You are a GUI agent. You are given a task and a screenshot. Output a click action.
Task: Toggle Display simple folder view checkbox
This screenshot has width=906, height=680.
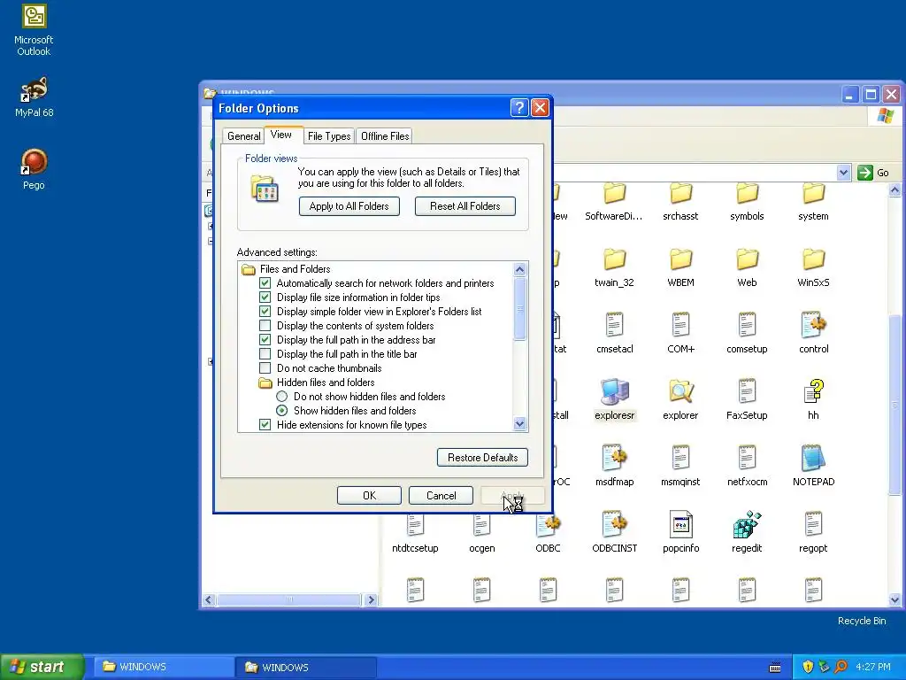(265, 311)
